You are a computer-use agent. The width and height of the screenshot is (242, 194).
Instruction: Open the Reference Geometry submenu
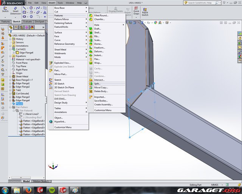coord(65,44)
